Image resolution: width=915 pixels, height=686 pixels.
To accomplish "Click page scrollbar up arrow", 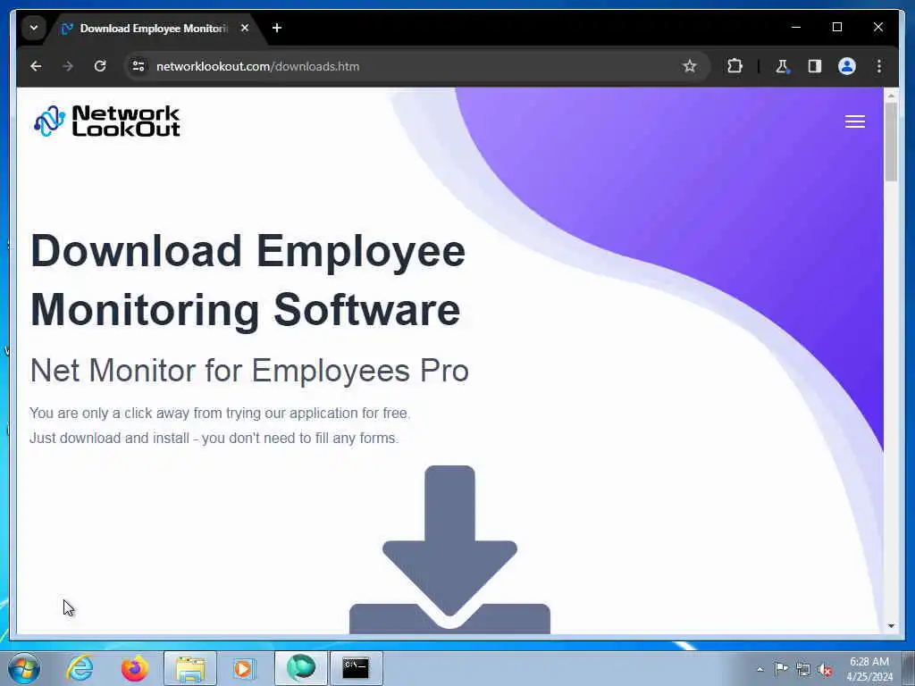I will click(891, 95).
